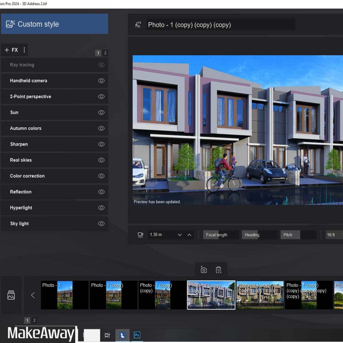Hide the Sky light effect
Image resolution: width=343 pixels, height=343 pixels.
pyautogui.click(x=101, y=224)
